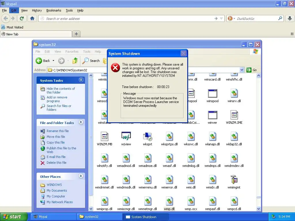
Task: Open the Mypal address history dropdown
Action: pos(222,18)
